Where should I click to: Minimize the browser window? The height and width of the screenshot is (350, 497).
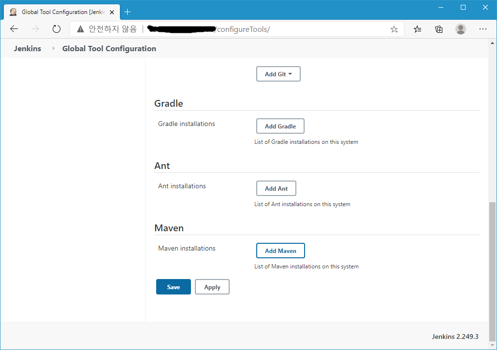pos(441,7)
